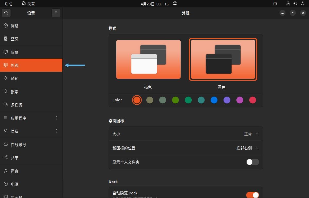Select the 深色 dark style thumbnail
Viewport: 309px width, 198px height.
[x=223, y=59]
